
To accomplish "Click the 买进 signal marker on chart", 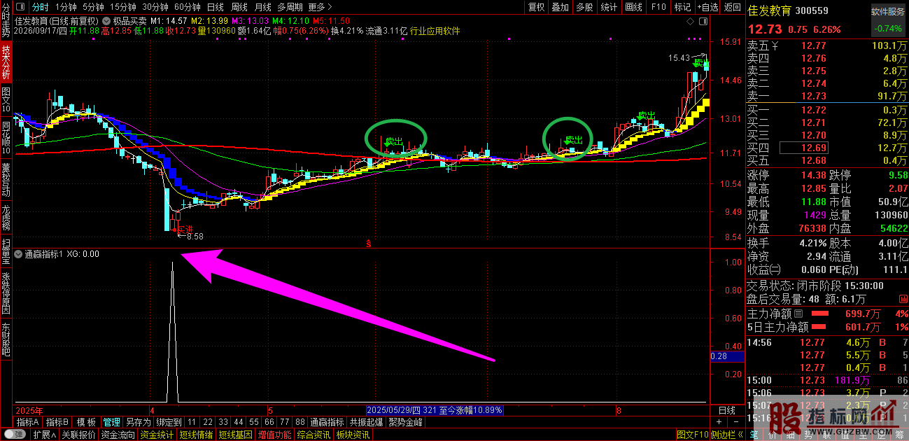I will pyautogui.click(x=183, y=229).
